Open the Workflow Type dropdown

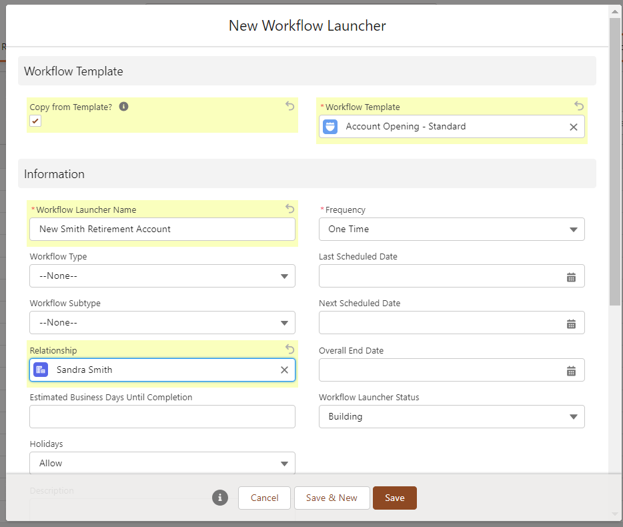[162, 276]
